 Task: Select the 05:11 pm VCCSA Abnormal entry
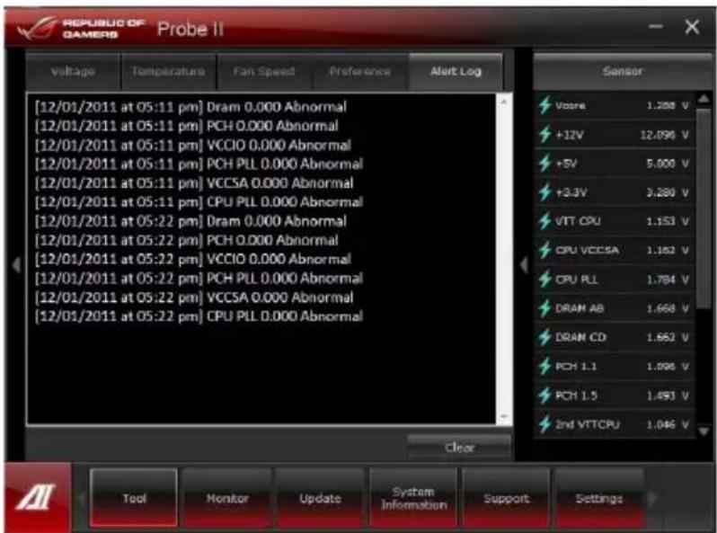[x=194, y=183]
